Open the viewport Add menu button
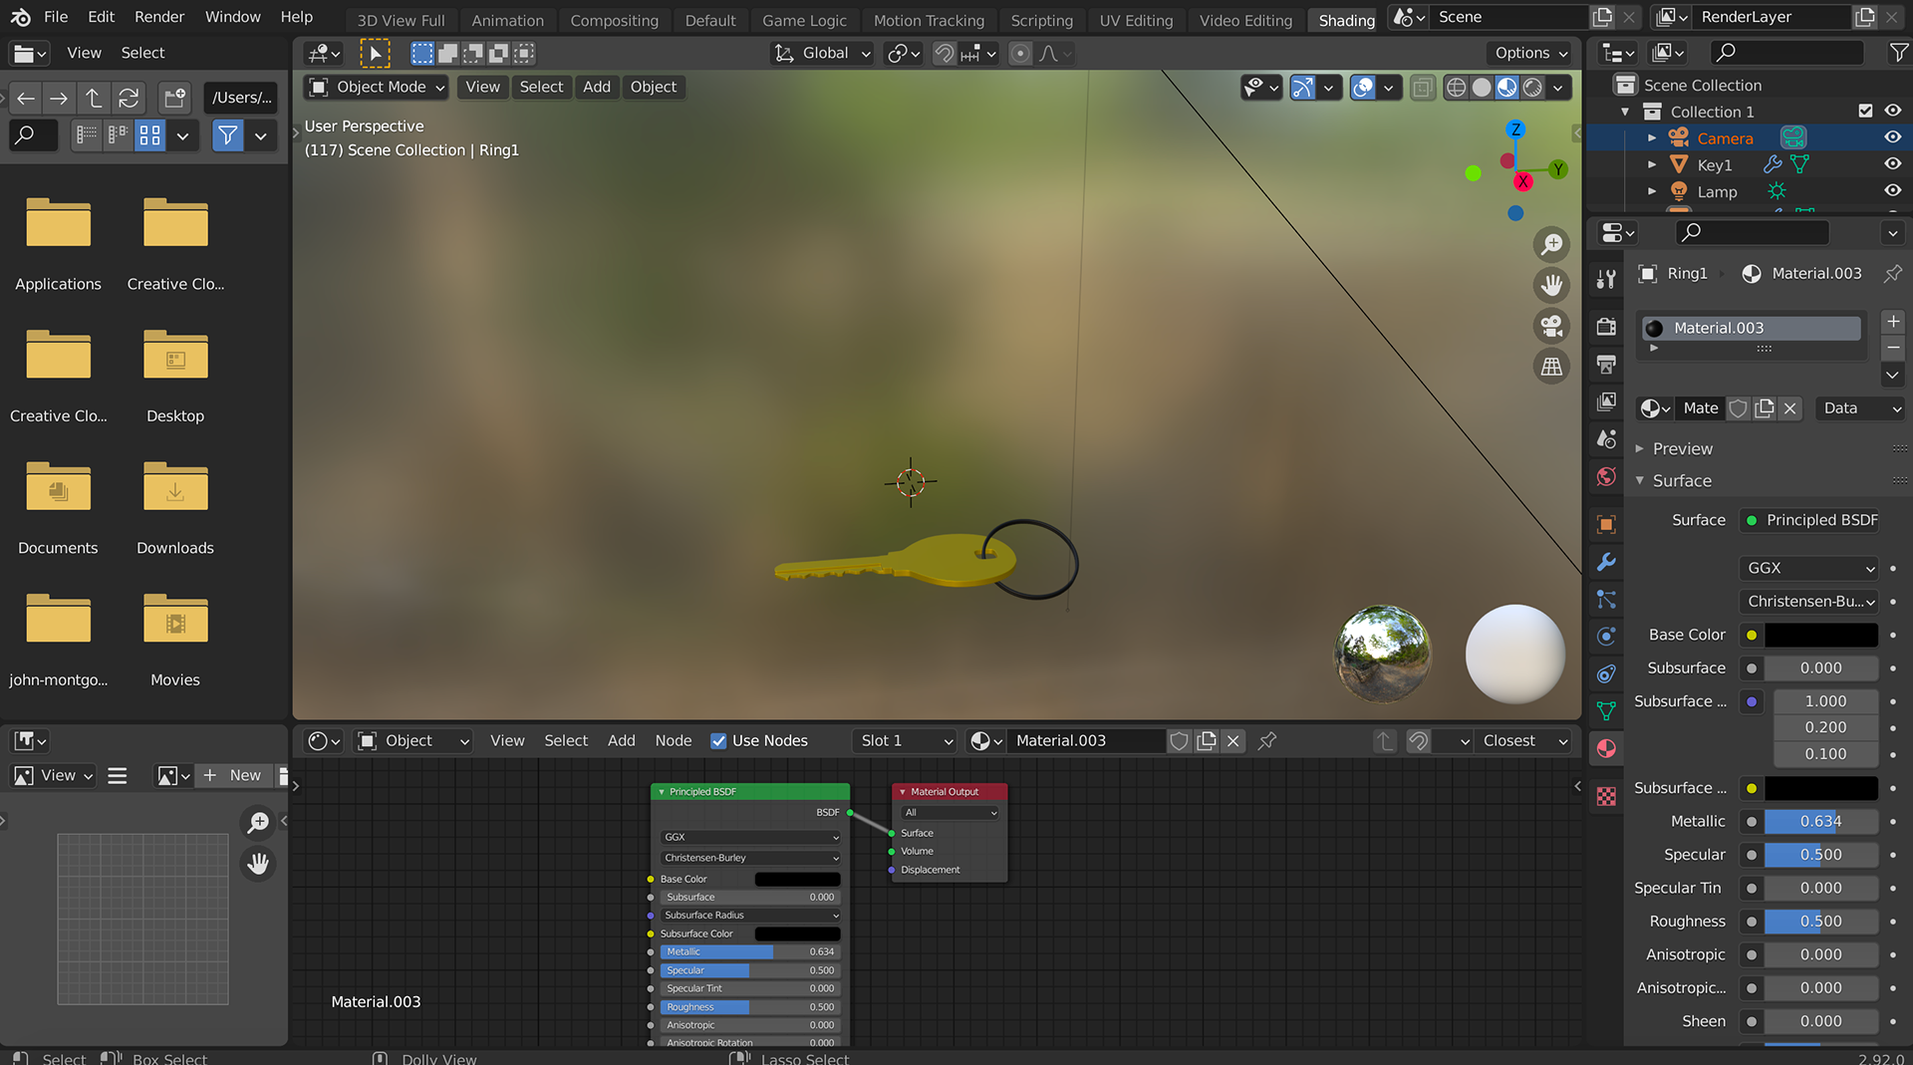This screenshot has height=1065, width=1913. 596,88
